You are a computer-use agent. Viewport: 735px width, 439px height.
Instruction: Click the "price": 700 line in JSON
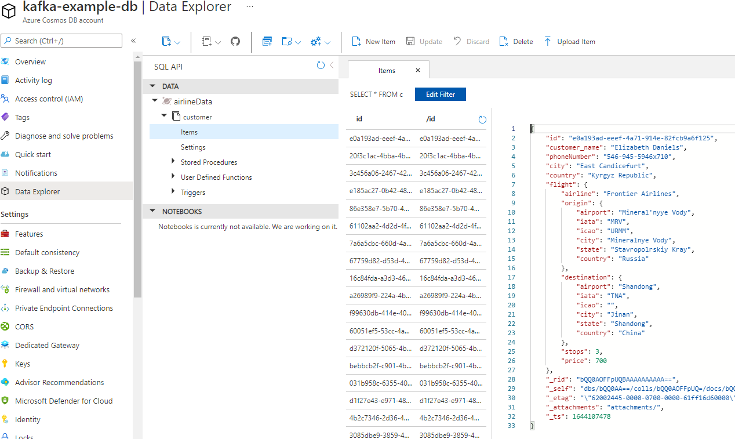[x=584, y=361]
